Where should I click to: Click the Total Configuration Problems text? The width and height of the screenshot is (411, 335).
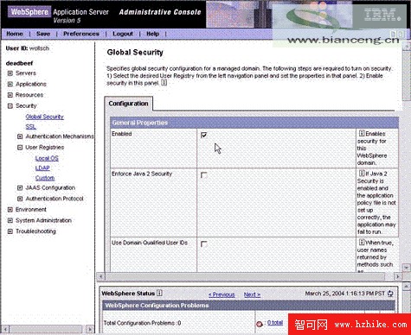(142, 323)
